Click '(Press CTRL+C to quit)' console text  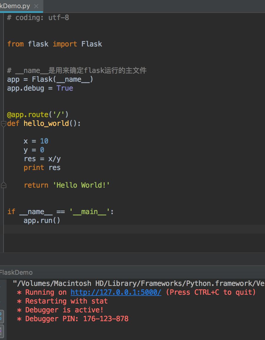[211, 292]
